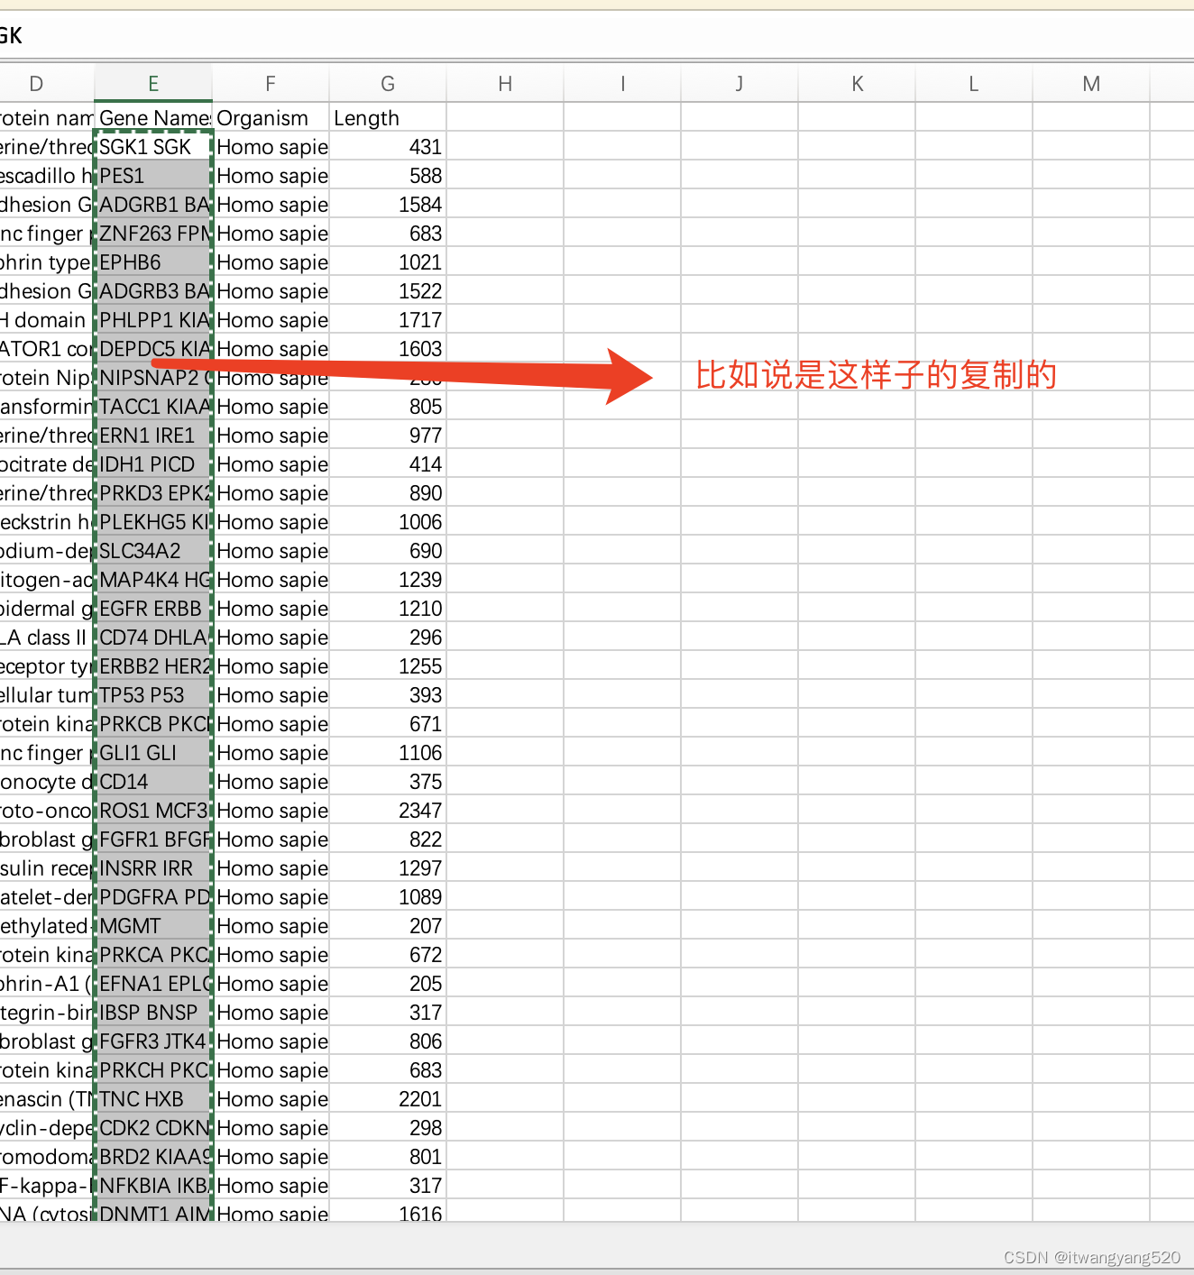Click length value 805
The image size is (1194, 1275).
(x=388, y=406)
